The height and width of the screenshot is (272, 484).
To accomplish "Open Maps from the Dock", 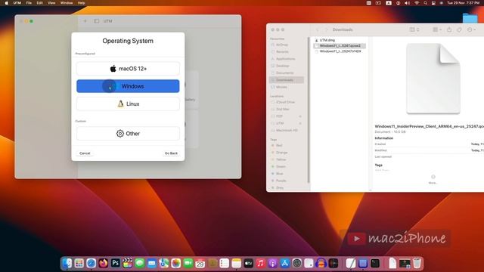I will (163, 263).
